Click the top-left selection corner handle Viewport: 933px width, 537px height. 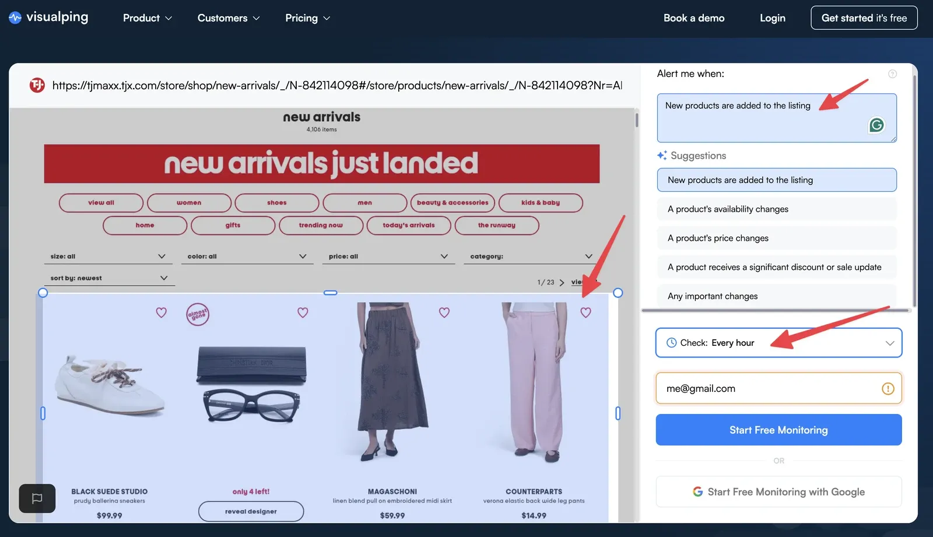[43, 293]
